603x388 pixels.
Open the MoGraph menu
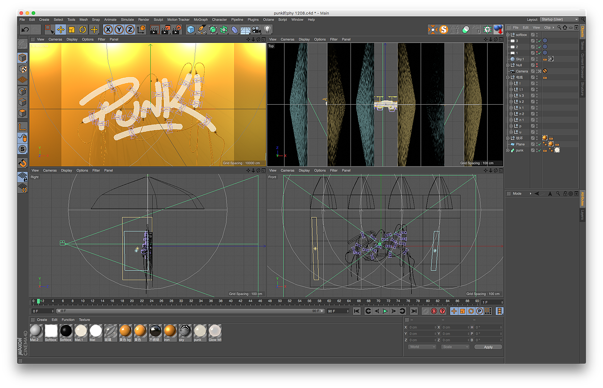pos(201,20)
